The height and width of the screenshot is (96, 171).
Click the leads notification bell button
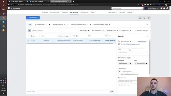pyautogui.click(x=144, y=18)
